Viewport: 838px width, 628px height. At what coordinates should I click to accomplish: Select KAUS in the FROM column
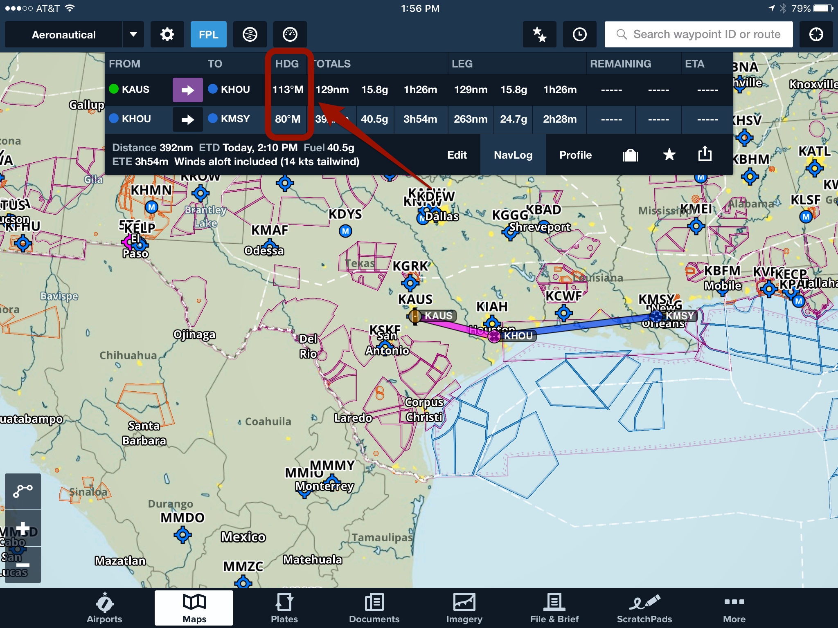tap(129, 89)
